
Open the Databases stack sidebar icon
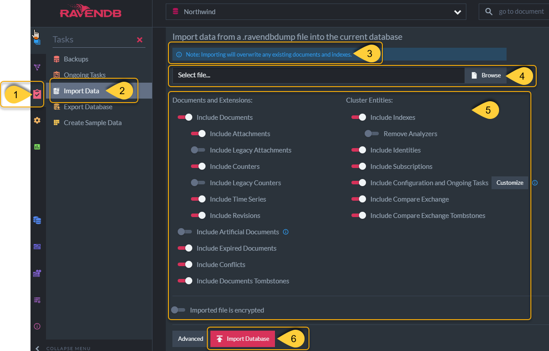click(37, 220)
